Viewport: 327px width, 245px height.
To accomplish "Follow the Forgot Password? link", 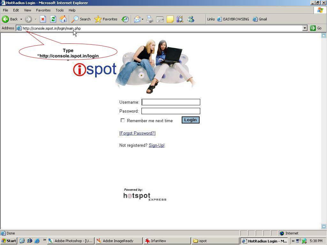I will coord(137,133).
